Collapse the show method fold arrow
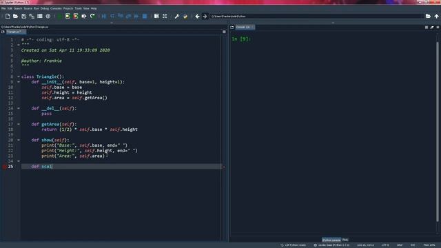This screenshot has width=441, height=248. (x=19, y=140)
